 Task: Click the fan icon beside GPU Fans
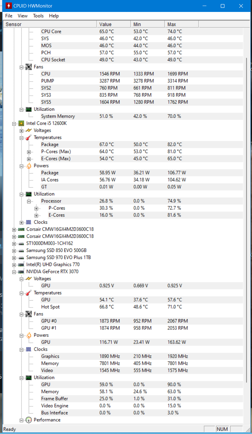(x=29, y=314)
